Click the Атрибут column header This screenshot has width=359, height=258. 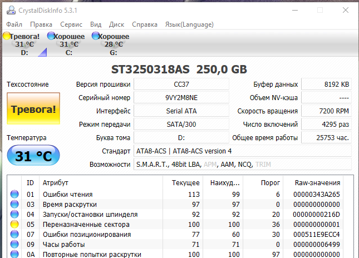pos(101,183)
